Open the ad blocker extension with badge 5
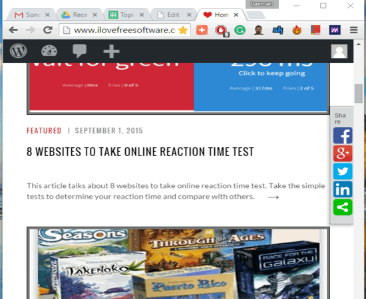This screenshot has height=299, width=366. pyautogui.click(x=222, y=31)
